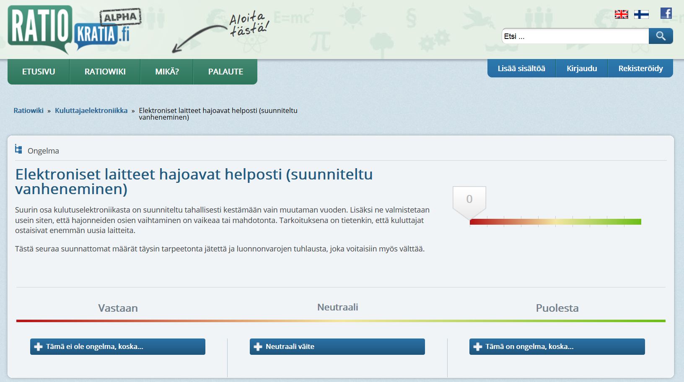Follow the Kuluttajaelektroniikka breadcrumb link
Image resolution: width=684 pixels, height=382 pixels.
91,110
